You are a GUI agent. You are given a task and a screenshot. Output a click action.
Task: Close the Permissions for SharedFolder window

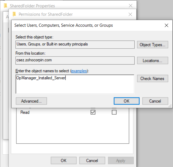(x=130, y=14)
